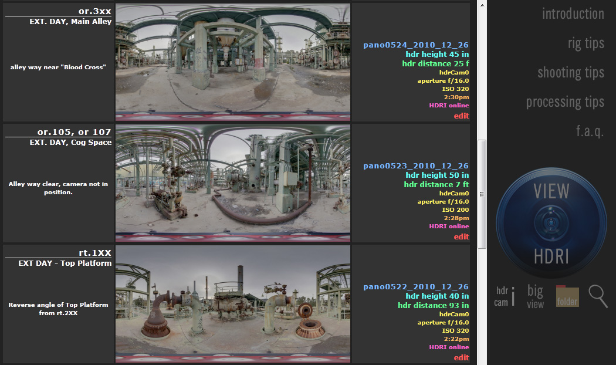
Task: Click 'HDRI online' for pano0524
Action: pos(449,105)
